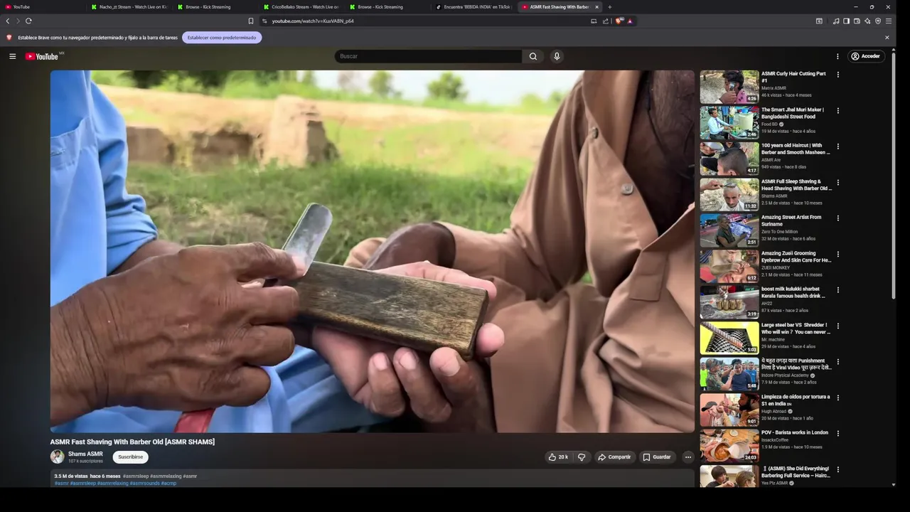The width and height of the screenshot is (910, 512).
Task: Click the URL address bar text
Action: point(313,21)
